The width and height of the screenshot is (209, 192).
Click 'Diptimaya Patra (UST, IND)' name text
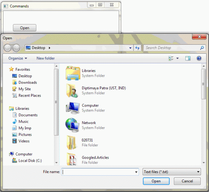tap(104, 88)
